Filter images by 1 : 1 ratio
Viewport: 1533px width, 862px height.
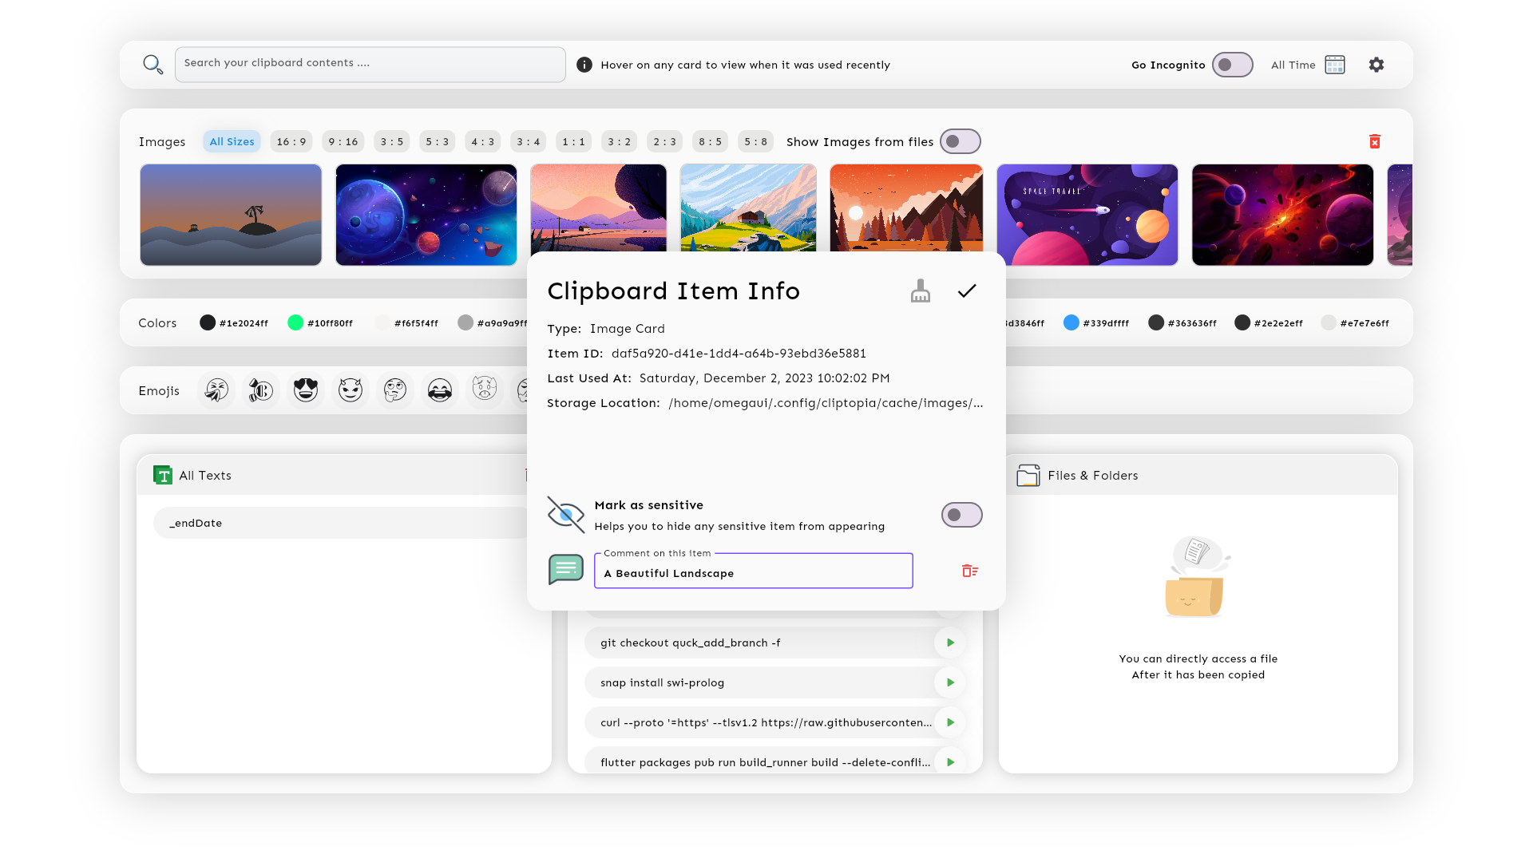tap(573, 141)
